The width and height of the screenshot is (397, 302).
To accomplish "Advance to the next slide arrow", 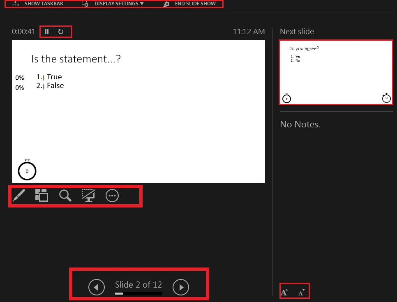I will tap(181, 287).
